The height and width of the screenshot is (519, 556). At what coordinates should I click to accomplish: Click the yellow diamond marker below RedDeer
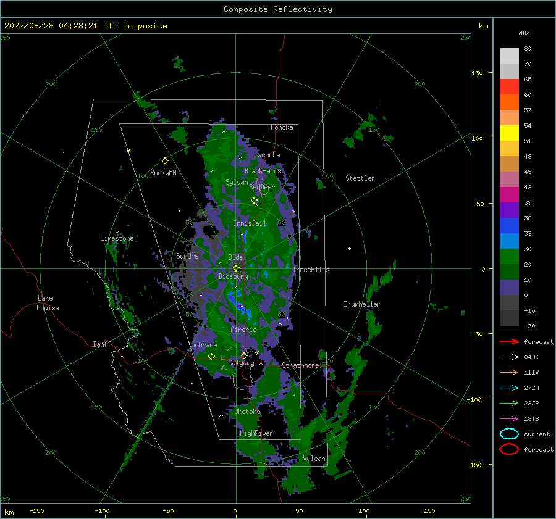[x=254, y=201]
